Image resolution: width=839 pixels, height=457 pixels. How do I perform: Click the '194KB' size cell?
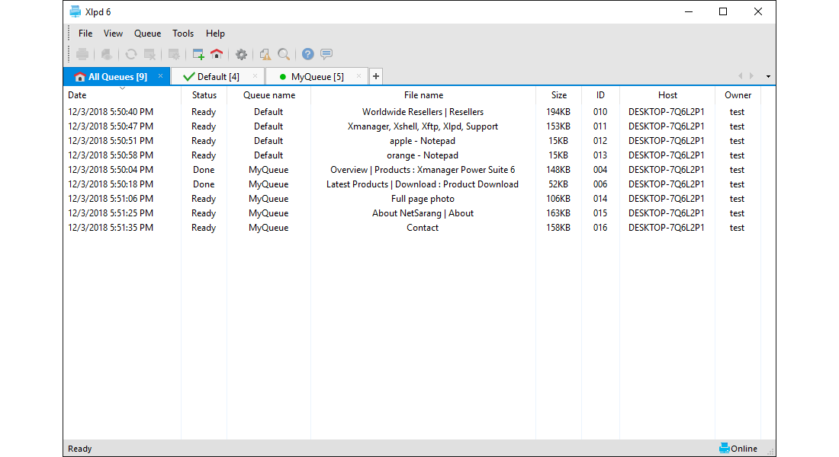[x=558, y=112]
